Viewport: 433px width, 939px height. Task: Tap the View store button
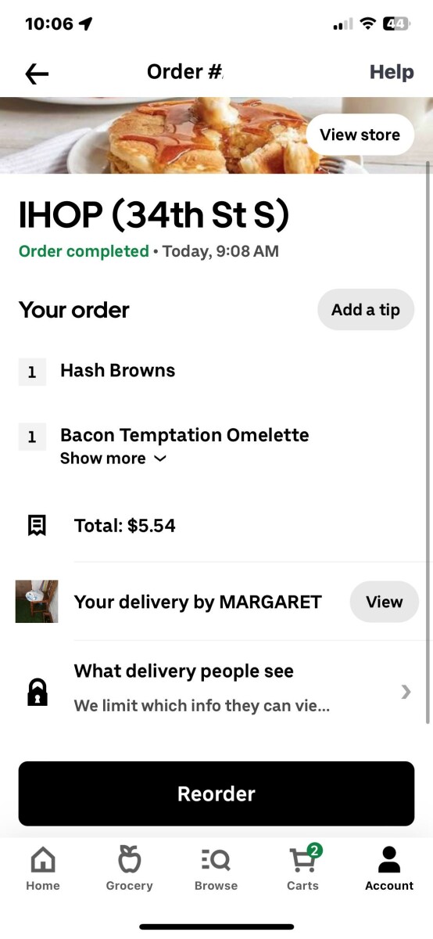tap(360, 135)
